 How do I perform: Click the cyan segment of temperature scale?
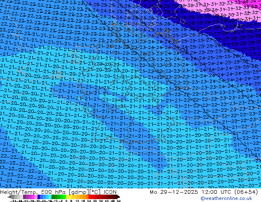click(50, 197)
